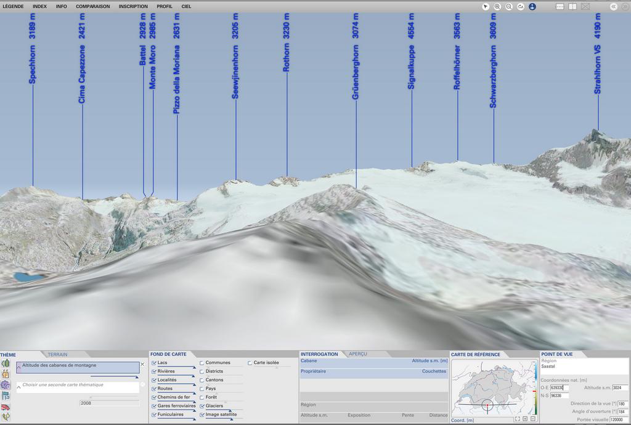This screenshot has height=425, width=631.
Task: Enable the Communes boundaries checkbox
Action: 202,363
